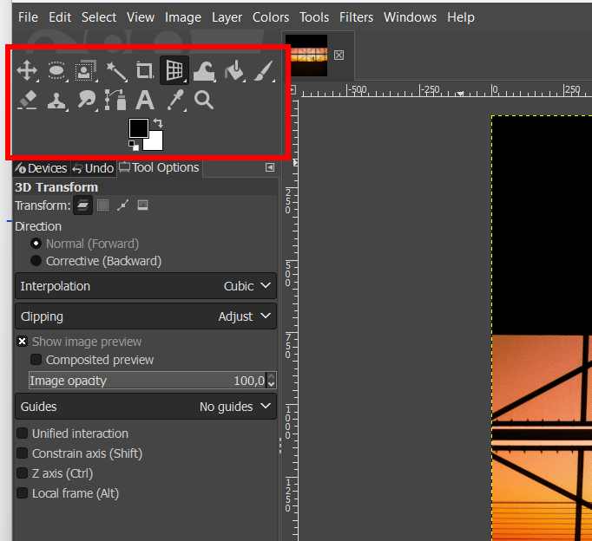
Task: Open the Filters menu
Action: [x=356, y=17]
